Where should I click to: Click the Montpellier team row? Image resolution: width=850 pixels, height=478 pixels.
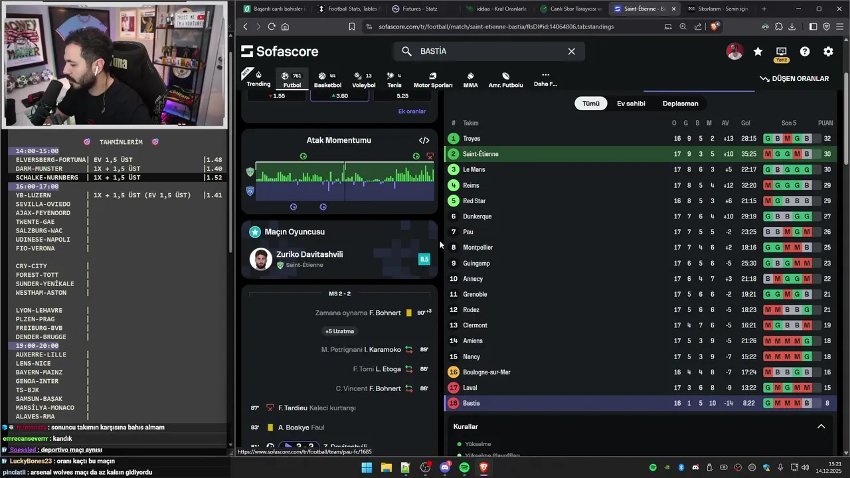pos(640,247)
